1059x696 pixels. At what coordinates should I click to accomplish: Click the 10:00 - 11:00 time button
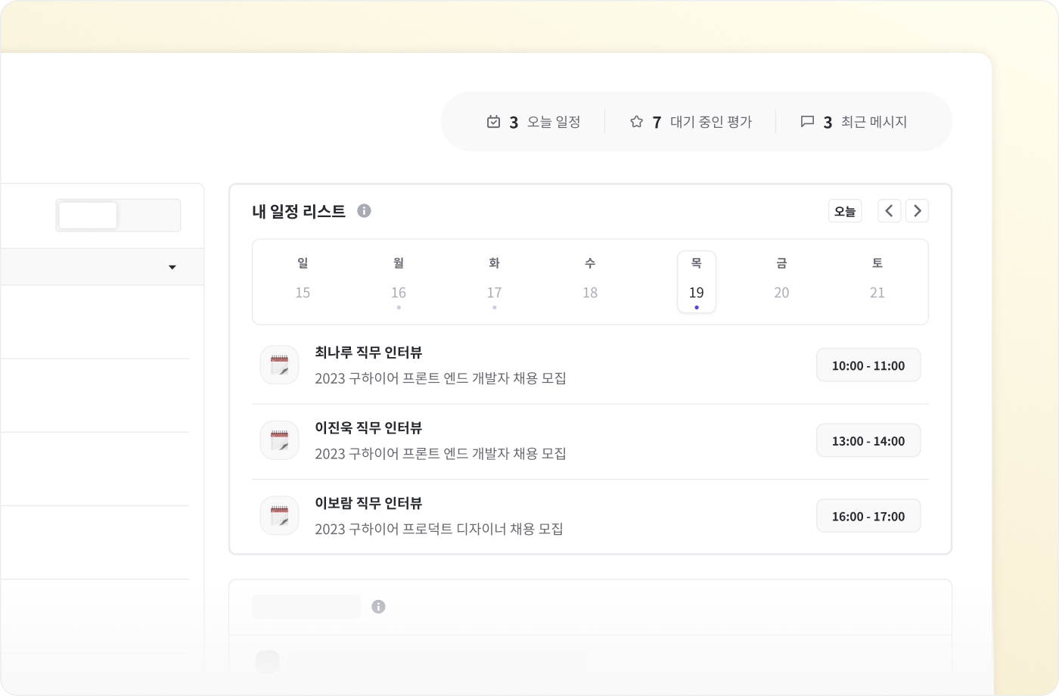868,365
